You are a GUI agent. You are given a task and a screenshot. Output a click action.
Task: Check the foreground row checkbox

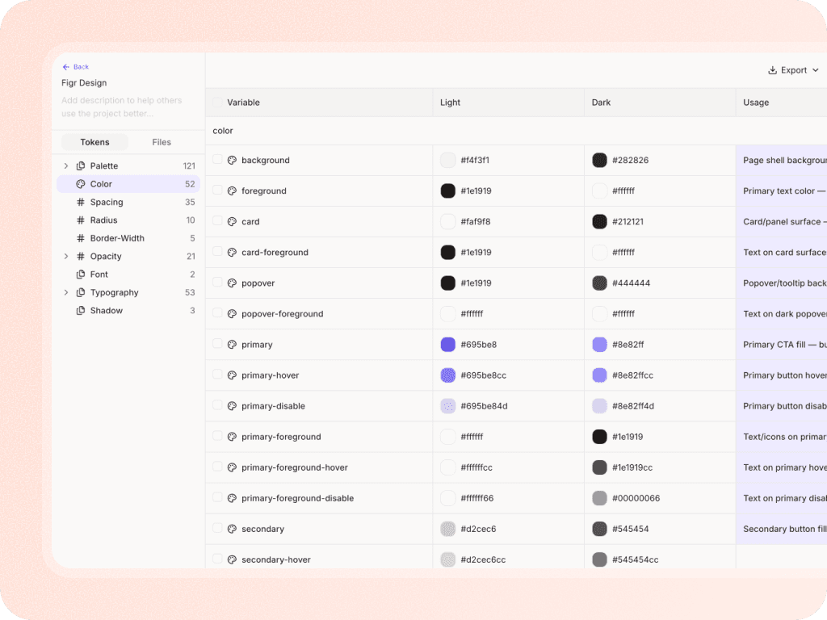(217, 190)
